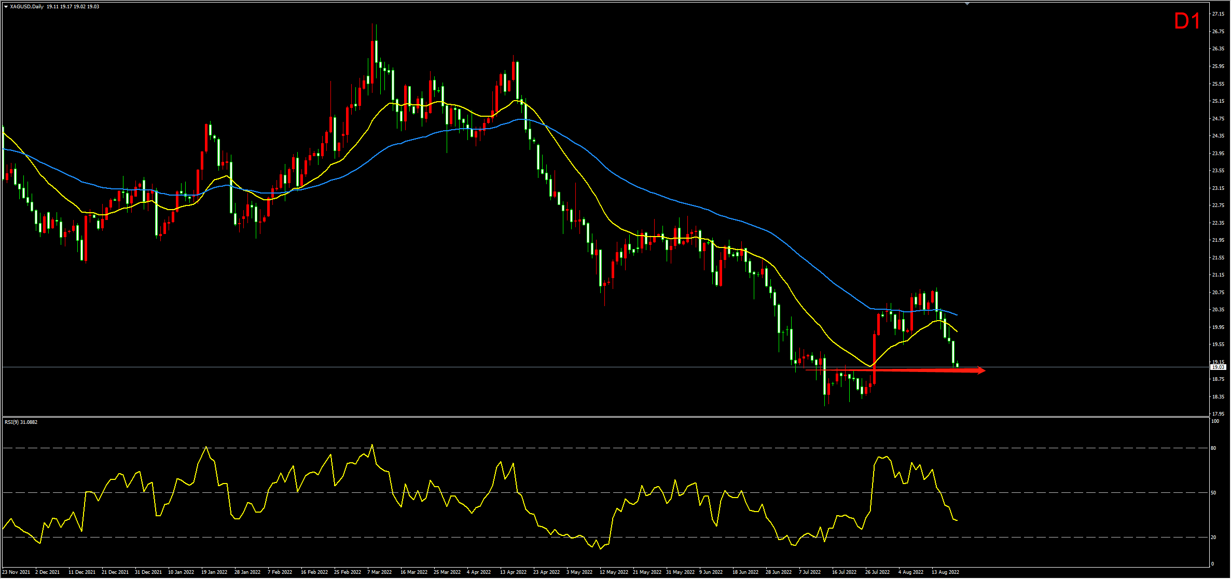The height and width of the screenshot is (579, 1231).
Task: Click the 19.17 high value in the chart header
Action: click(x=66, y=7)
